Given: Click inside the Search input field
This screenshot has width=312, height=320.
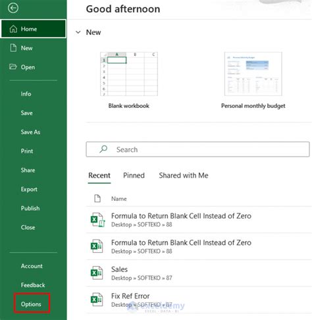Looking at the screenshot, I should (x=197, y=149).
